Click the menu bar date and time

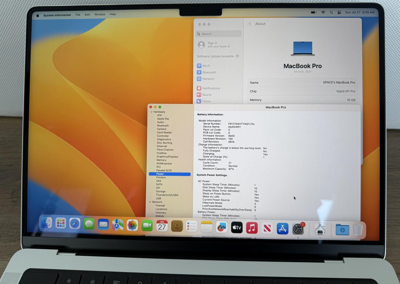coord(360,12)
